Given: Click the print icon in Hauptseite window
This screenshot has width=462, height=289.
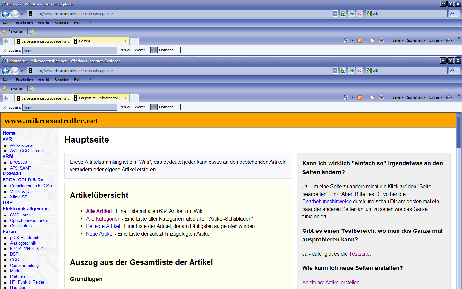Looking at the screenshot, I should click(x=381, y=97).
